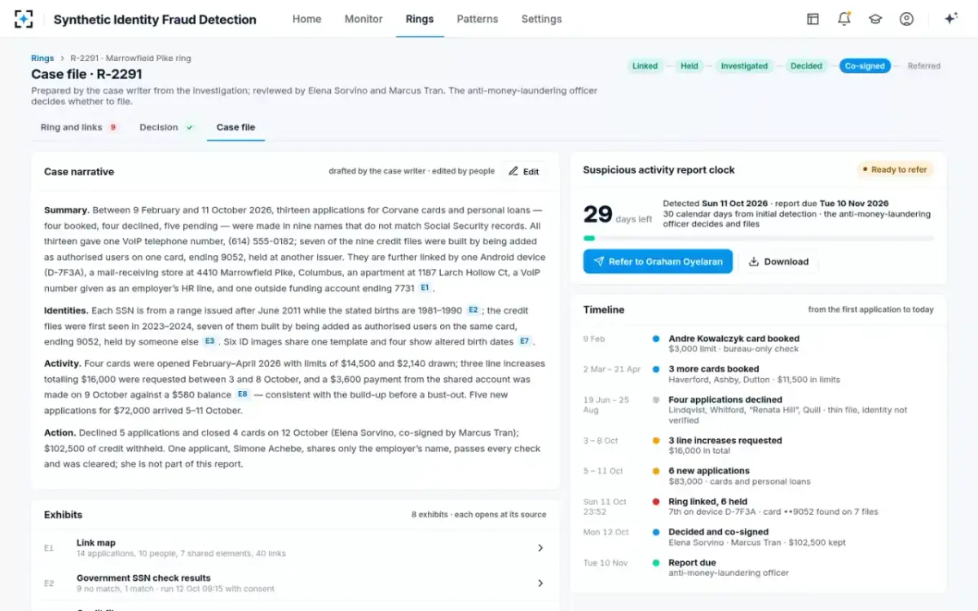Open exhibit reference E3 in Identities paragraph
Viewport: 978px width, 611px height.
pos(209,341)
